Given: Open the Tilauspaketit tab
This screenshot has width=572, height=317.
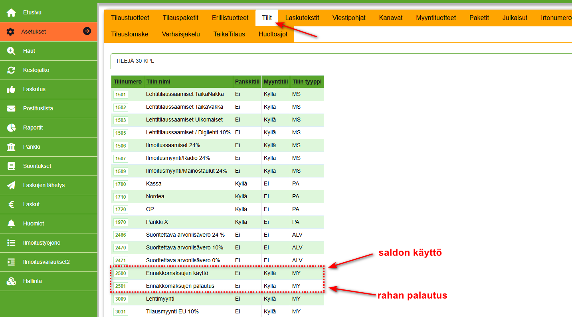Looking at the screenshot, I should pos(180,18).
